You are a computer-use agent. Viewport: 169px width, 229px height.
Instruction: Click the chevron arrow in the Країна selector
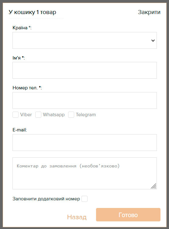(x=153, y=41)
